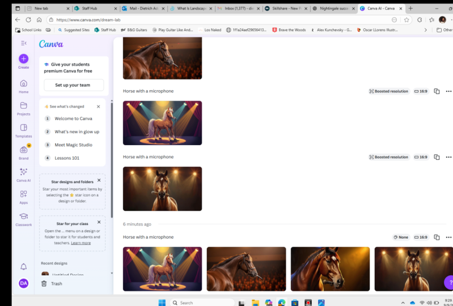The image size is (453, 306).
Task: Open School Links bookmark folder
Action: pyautogui.click(x=28, y=29)
